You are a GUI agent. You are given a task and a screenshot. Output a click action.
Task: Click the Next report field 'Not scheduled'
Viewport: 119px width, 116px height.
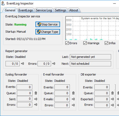[90, 64]
